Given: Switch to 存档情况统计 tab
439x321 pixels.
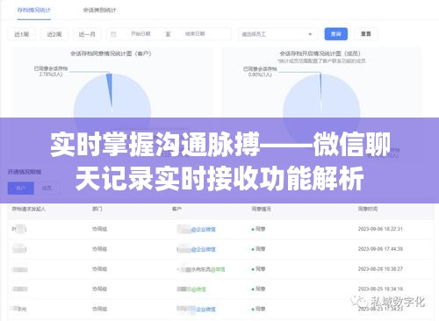Looking at the screenshot, I should click(x=34, y=11).
